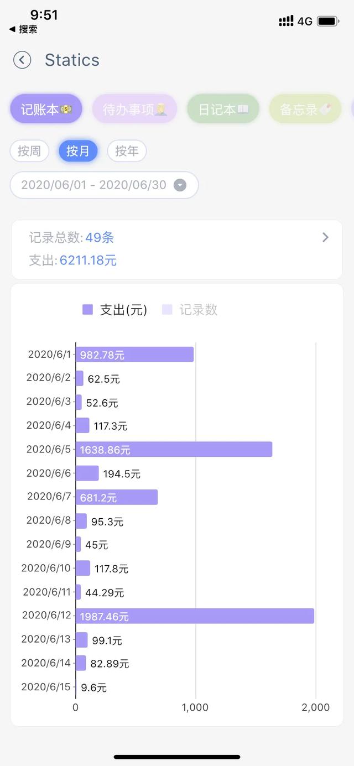Viewport: 354px width, 766px height.
Task: Expand record details via the right chevron
Action: (x=326, y=237)
